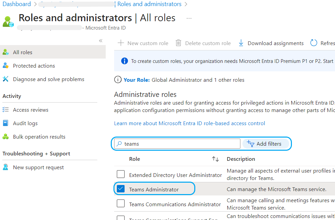335x220 pixels.
Task: Click the Protected actions icon
Action: coord(6,66)
